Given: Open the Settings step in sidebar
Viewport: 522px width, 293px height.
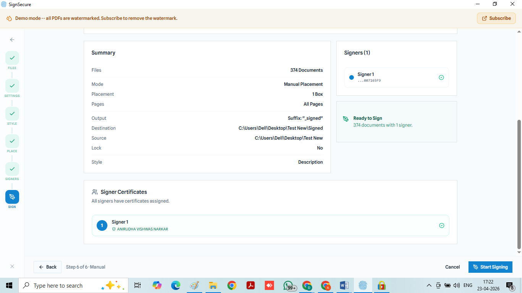Looking at the screenshot, I should coord(12,86).
